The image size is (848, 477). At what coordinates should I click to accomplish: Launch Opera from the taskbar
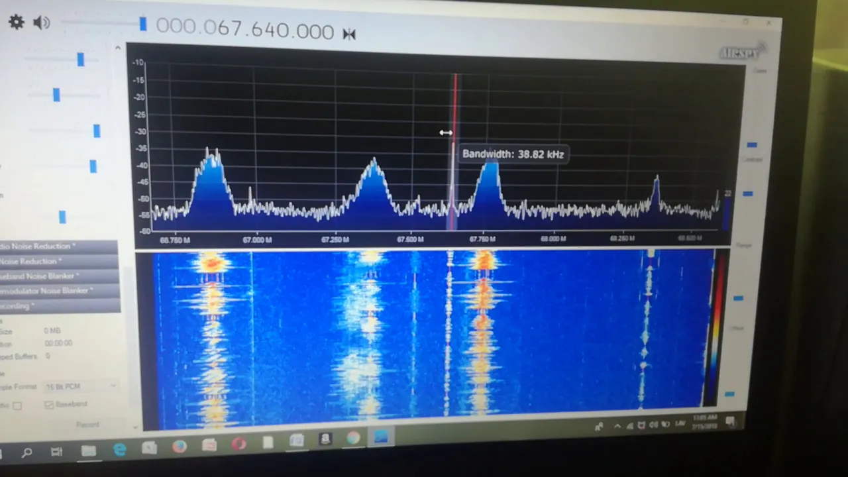(238, 444)
